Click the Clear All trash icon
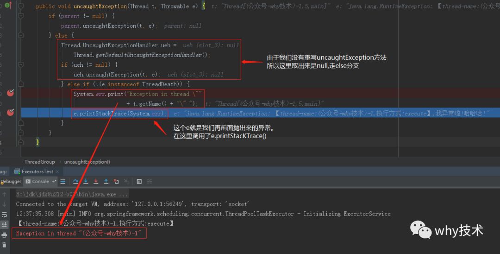Viewport: 500px width, 254px height. (4, 245)
